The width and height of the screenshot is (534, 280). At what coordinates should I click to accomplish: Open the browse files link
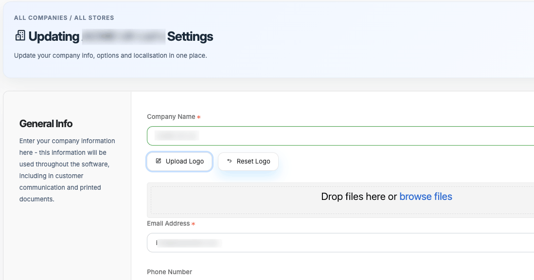[426, 197]
